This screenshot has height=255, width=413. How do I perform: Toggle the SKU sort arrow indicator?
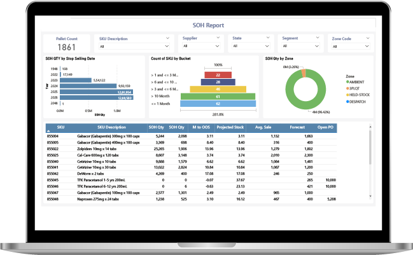click(48, 131)
